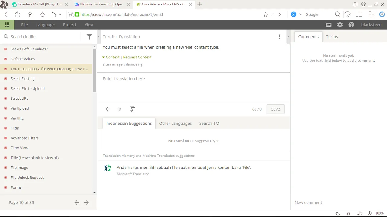Focus the Enter translation here field

[x=193, y=87]
